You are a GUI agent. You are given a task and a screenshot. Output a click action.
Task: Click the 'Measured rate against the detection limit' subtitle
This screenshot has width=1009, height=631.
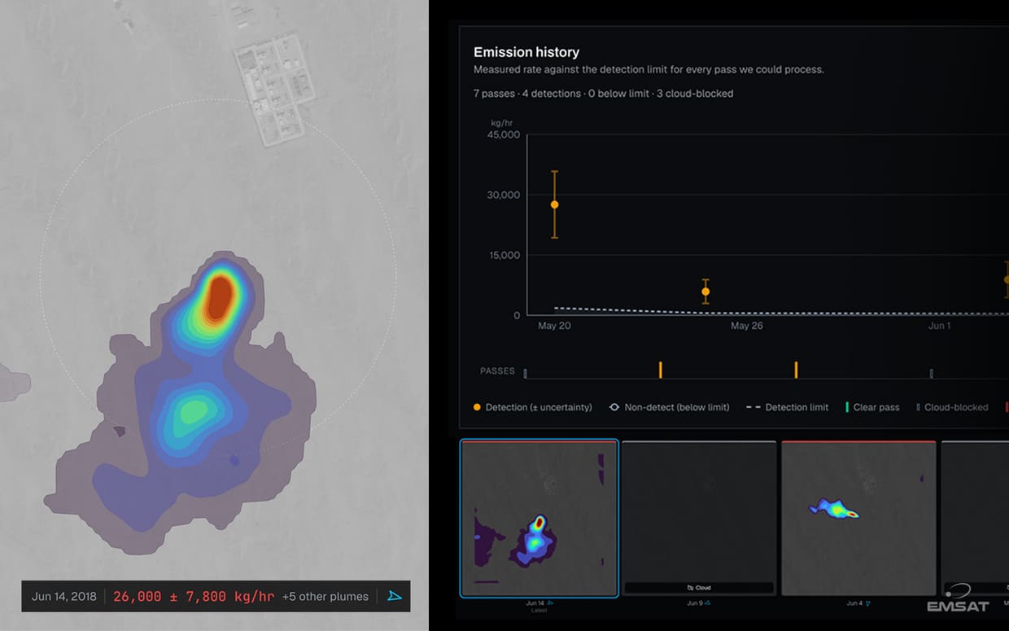coord(649,70)
